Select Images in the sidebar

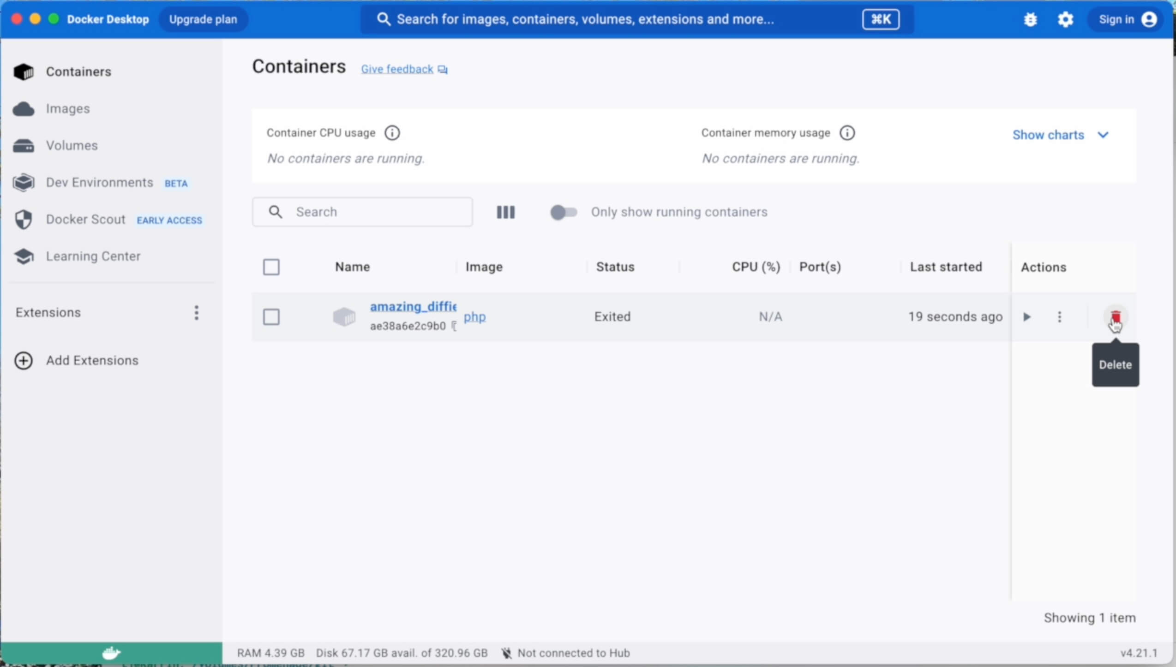68,109
